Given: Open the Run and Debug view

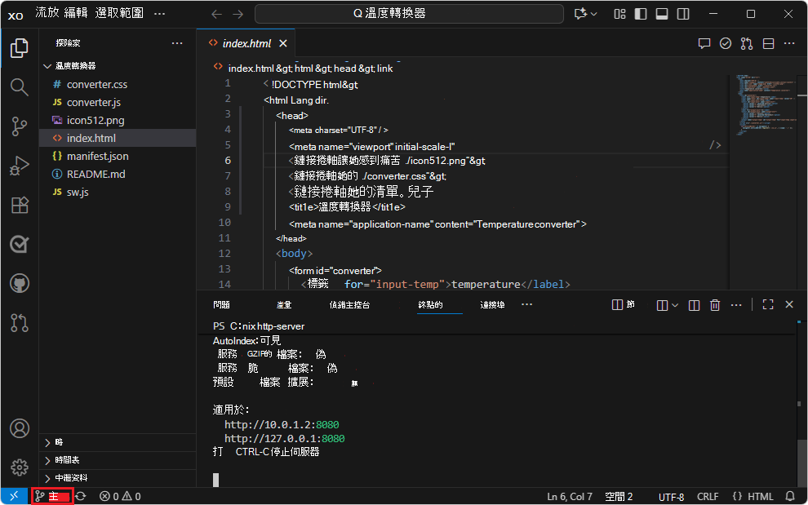Looking at the screenshot, I should [x=19, y=166].
